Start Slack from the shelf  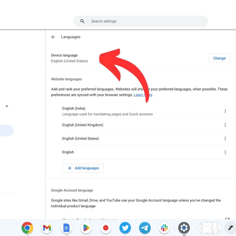(164, 228)
